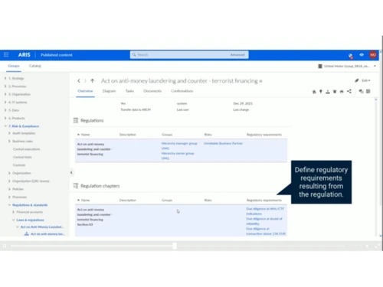The image size is (383, 287).
Task: Click the video progress slider handle
Action: [175, 246]
